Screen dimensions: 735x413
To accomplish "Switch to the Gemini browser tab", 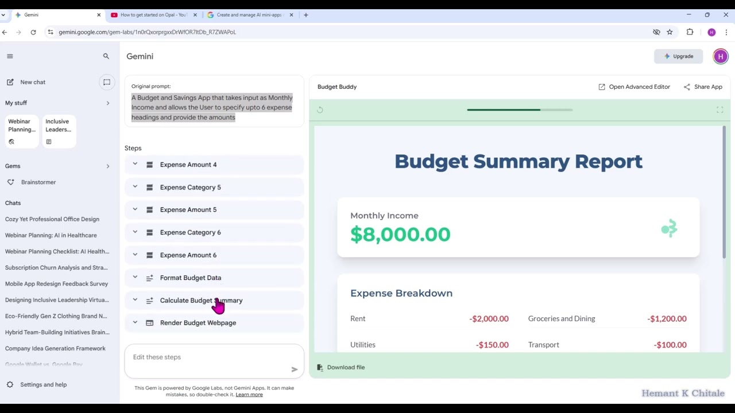I will [57, 15].
